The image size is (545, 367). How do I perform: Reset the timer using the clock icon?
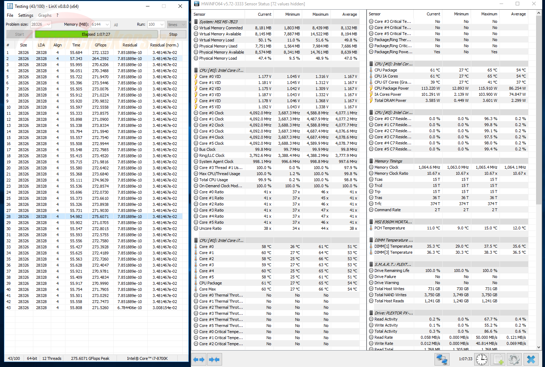coord(481,359)
